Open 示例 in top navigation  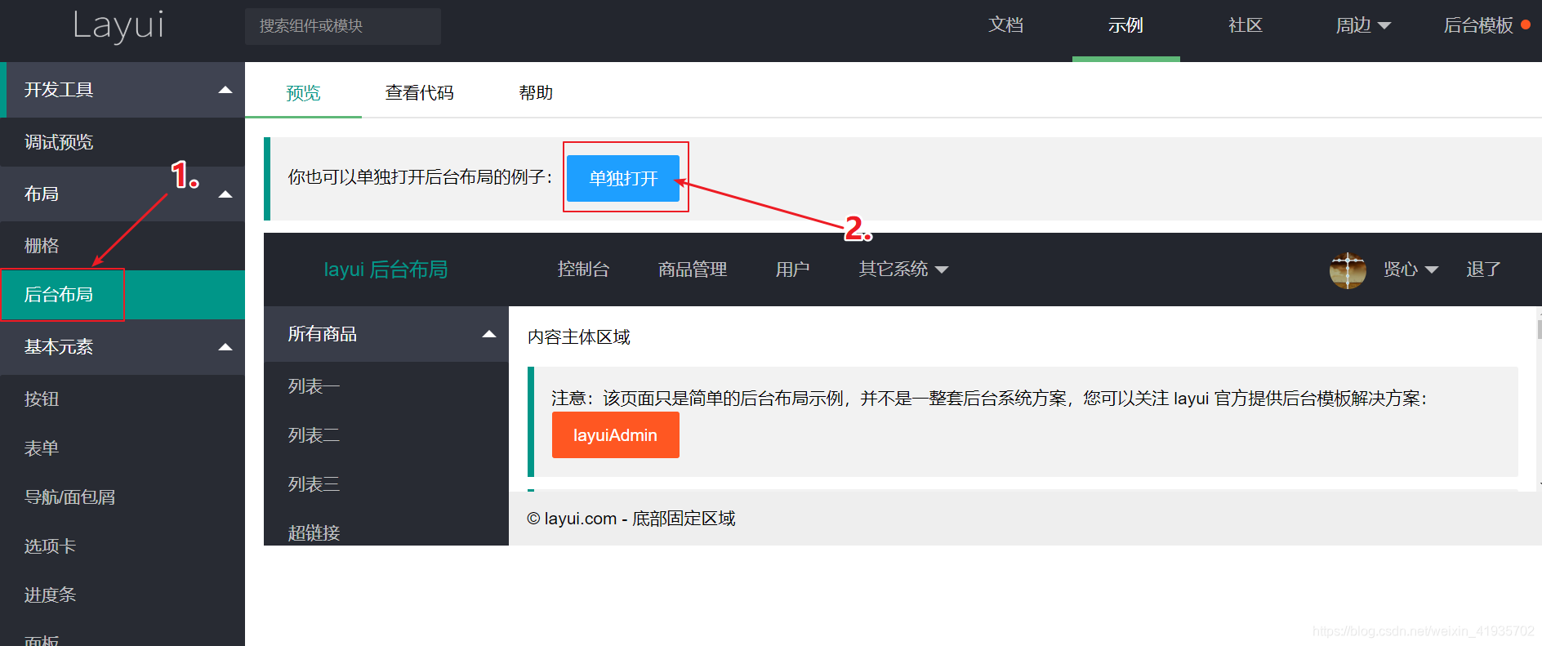[1125, 25]
